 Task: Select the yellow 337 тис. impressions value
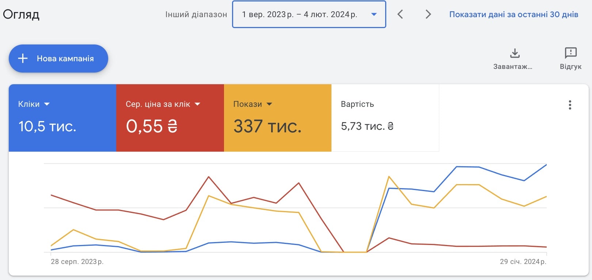tap(267, 127)
